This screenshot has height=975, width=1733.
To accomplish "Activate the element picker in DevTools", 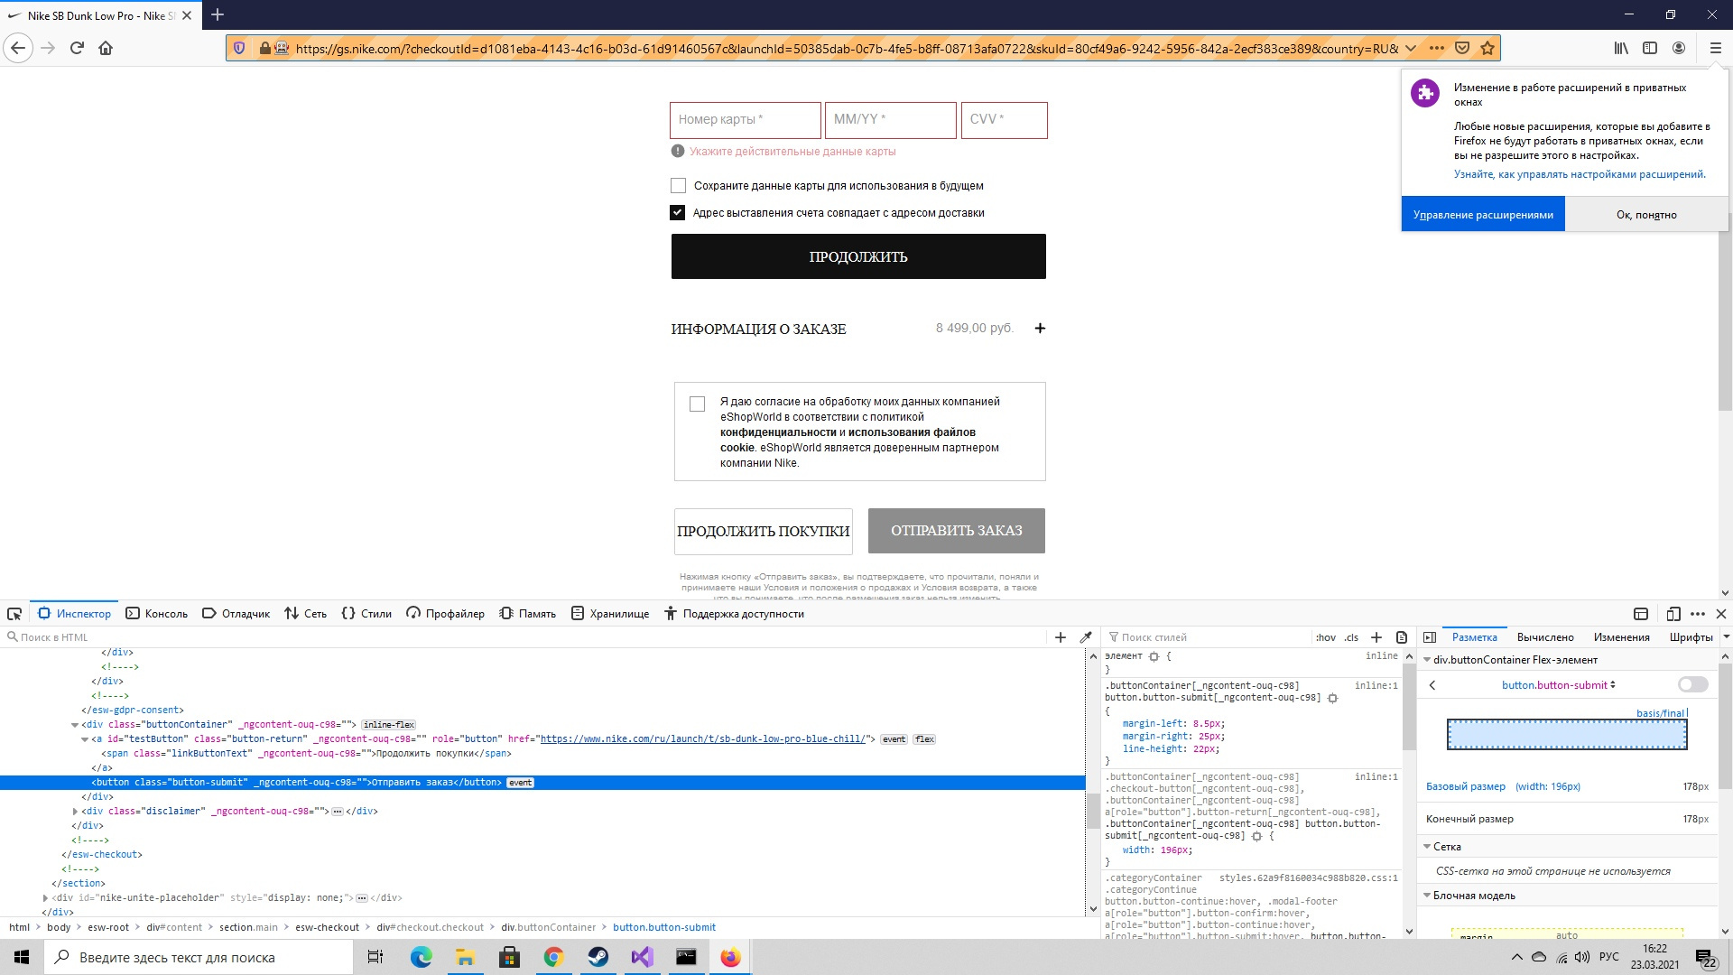I will (x=14, y=614).
